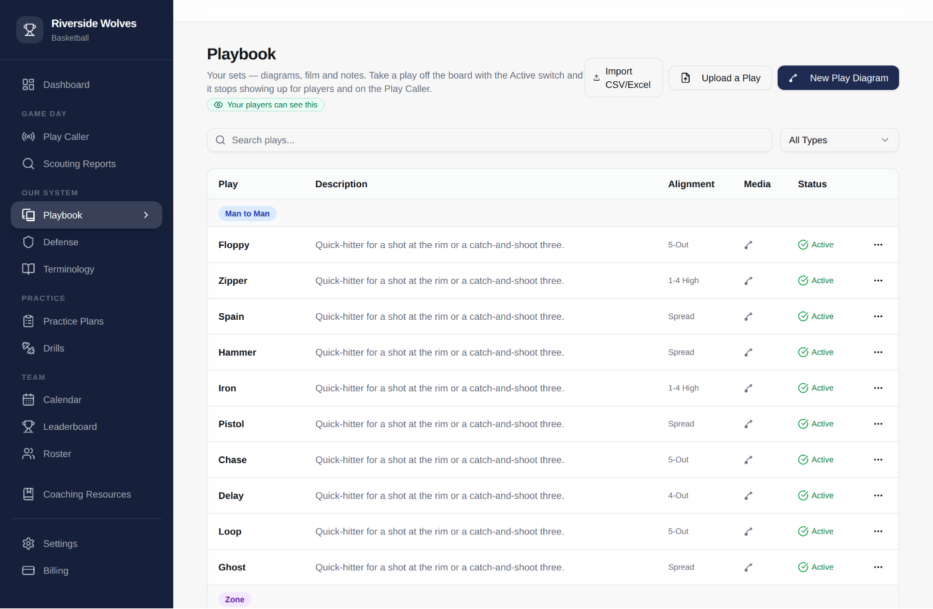The image size is (933, 609).
Task: Open more options for Floppy
Action: [x=878, y=245]
